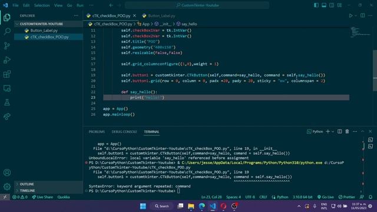Click Go Live server button
The image size is (377, 212).
coord(325,197)
